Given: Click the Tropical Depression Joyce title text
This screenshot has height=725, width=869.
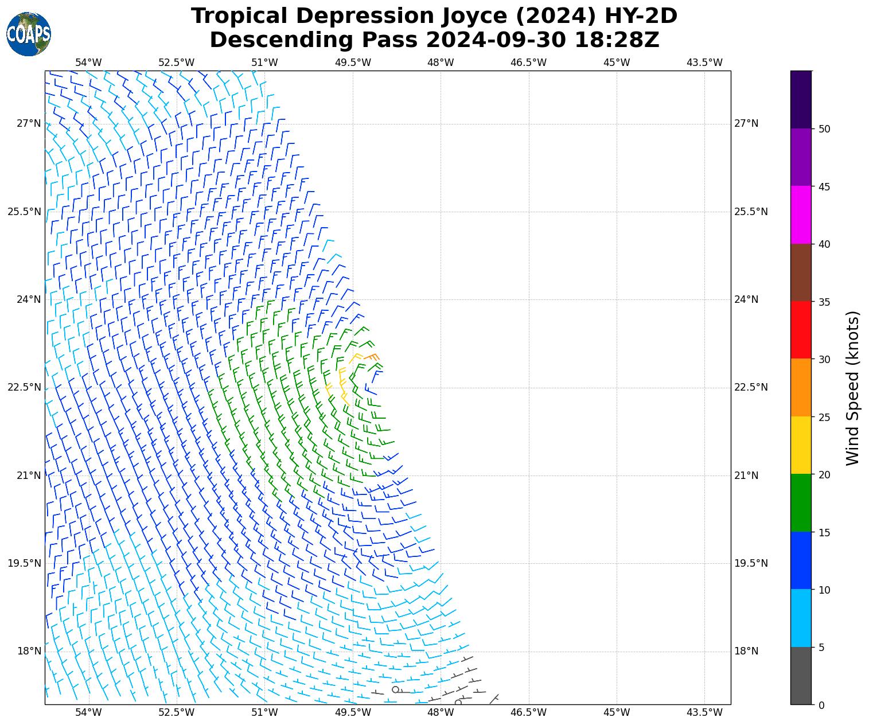Looking at the screenshot, I should click(x=434, y=16).
